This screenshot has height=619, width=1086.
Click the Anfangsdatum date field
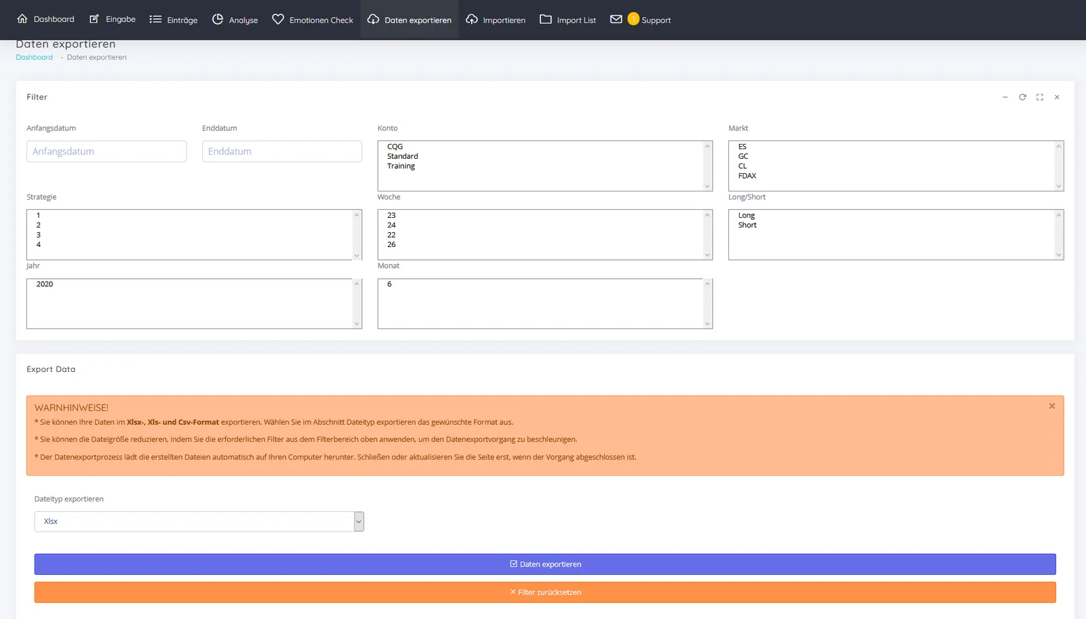pos(107,151)
